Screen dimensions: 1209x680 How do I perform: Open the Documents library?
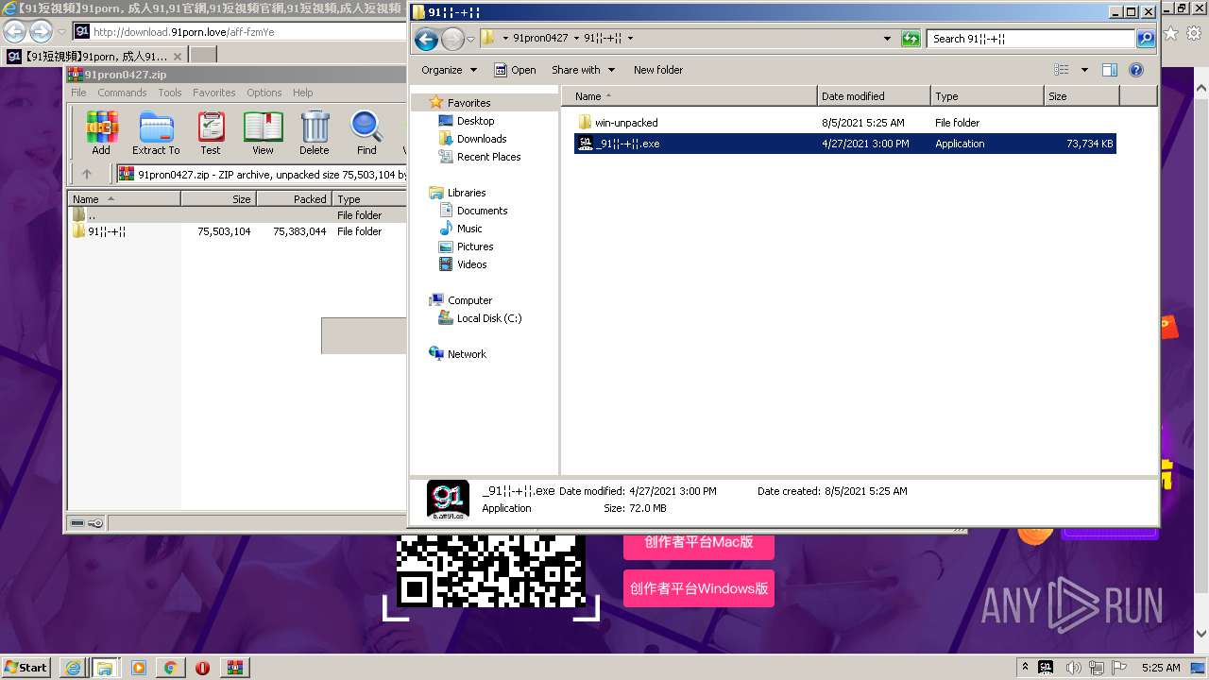(x=482, y=211)
